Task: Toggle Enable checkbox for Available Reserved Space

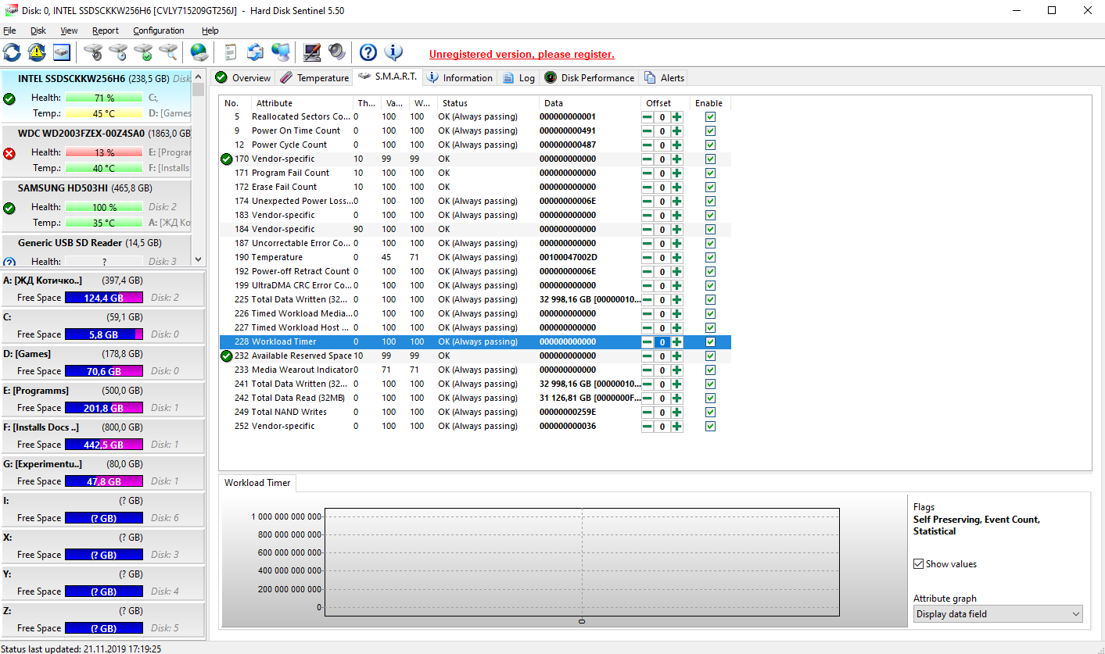Action: click(710, 356)
